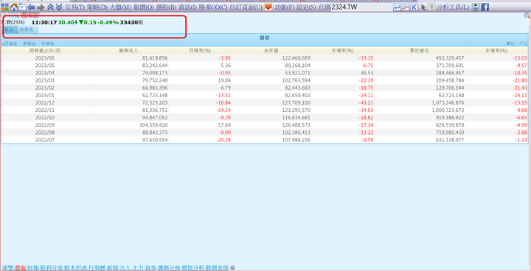Open the 籌碼分佈 link at bottom
This screenshot has width=531, height=271.
click(169, 267)
